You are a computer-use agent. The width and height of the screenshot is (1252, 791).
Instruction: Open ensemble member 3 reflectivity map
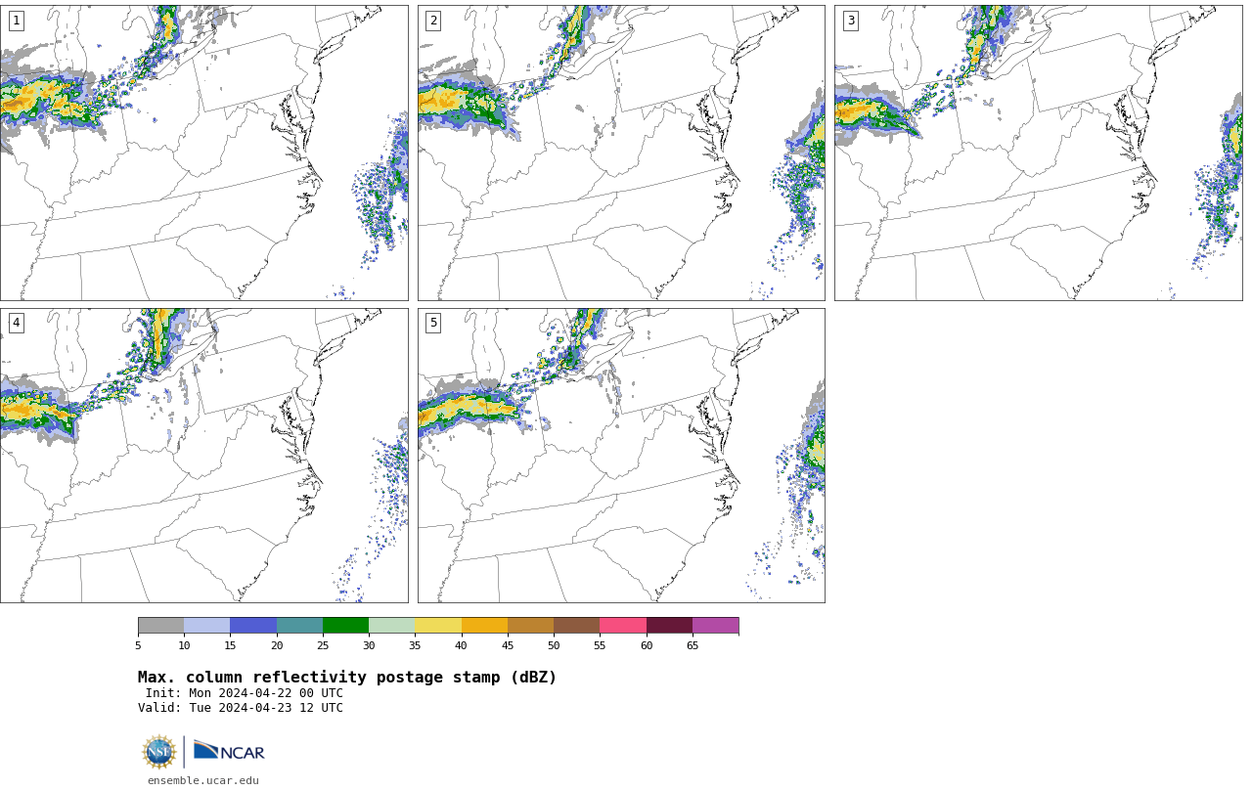[1038, 153]
